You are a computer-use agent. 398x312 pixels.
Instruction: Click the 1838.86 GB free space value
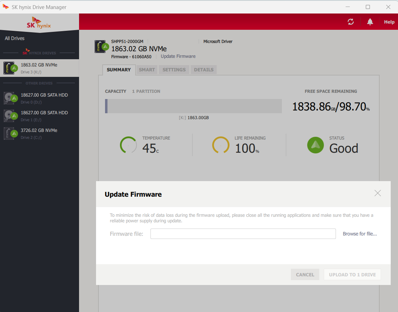(314, 106)
